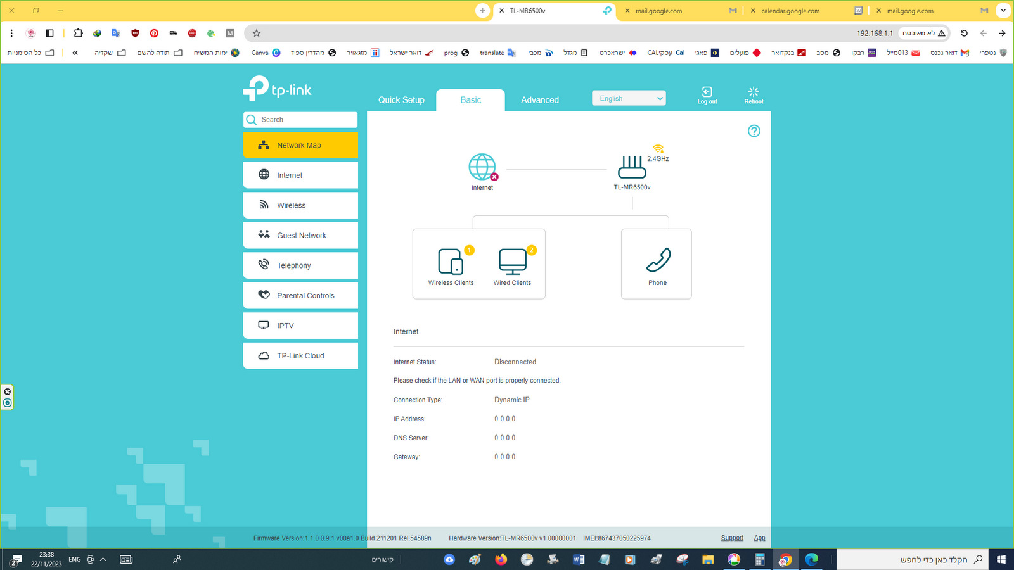The width and height of the screenshot is (1014, 570).
Task: Click the Windows taskbar search box
Action: (913, 559)
